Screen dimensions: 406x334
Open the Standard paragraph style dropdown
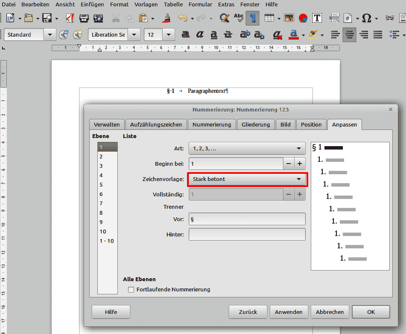(x=50, y=35)
